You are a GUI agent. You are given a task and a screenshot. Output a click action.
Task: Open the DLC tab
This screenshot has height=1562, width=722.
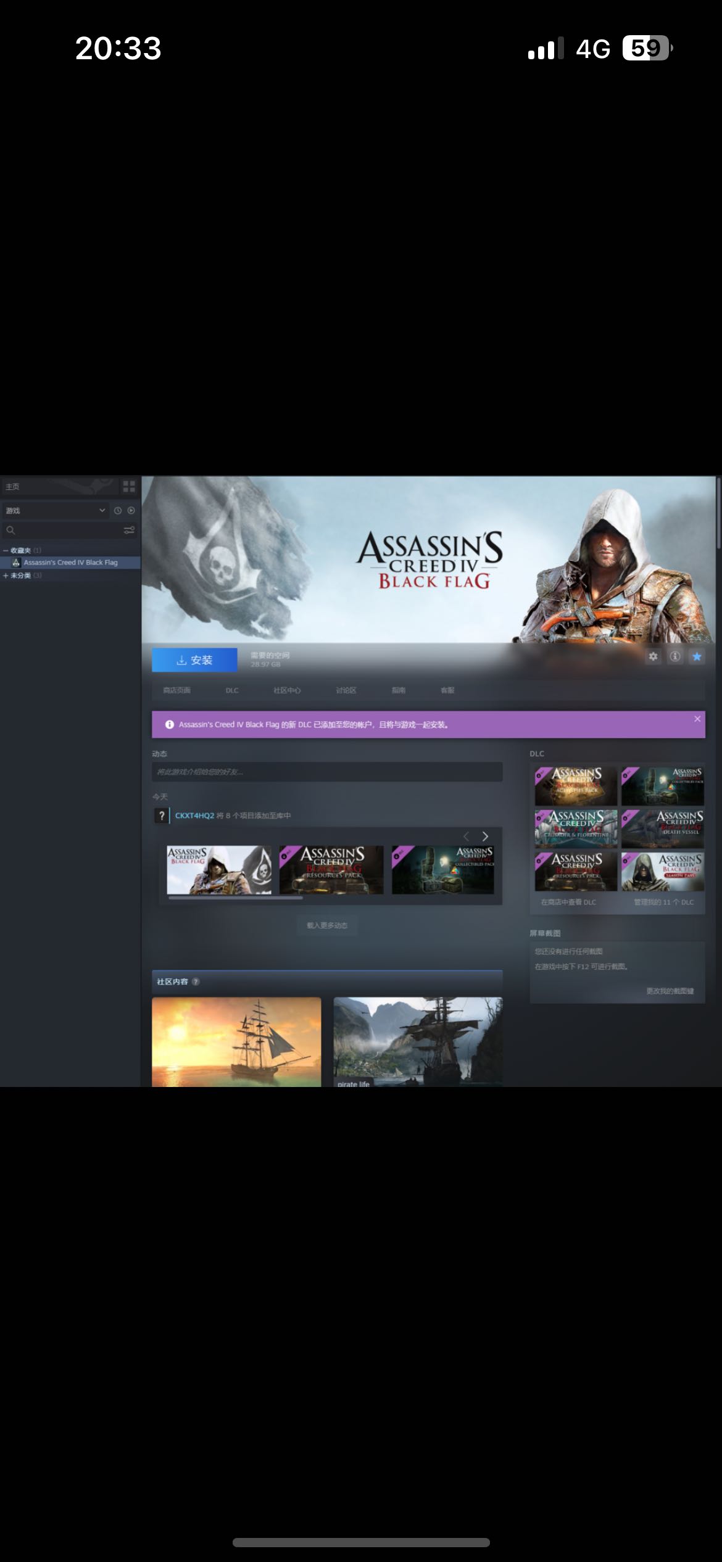click(x=232, y=690)
